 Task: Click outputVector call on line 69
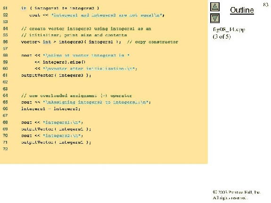coord(56,129)
